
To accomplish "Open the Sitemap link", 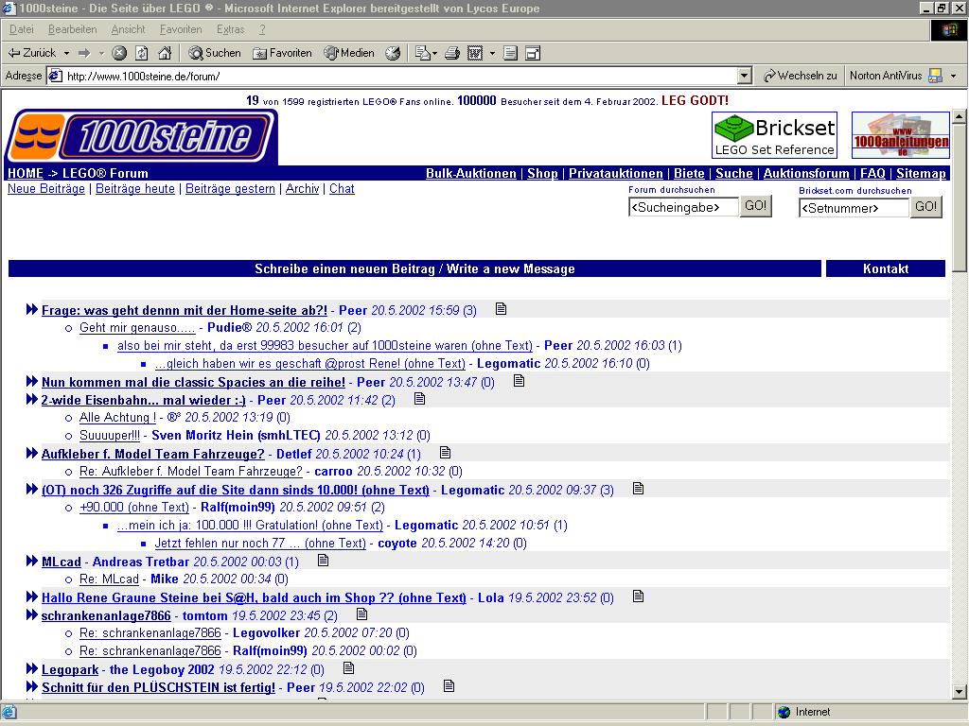I will (921, 174).
